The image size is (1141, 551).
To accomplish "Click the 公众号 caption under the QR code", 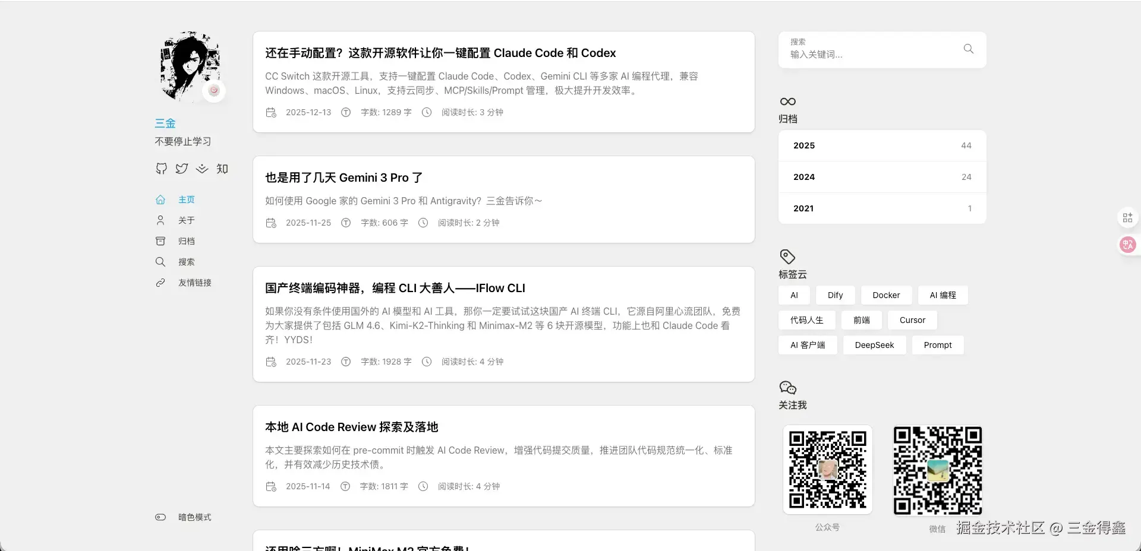I will point(827,527).
